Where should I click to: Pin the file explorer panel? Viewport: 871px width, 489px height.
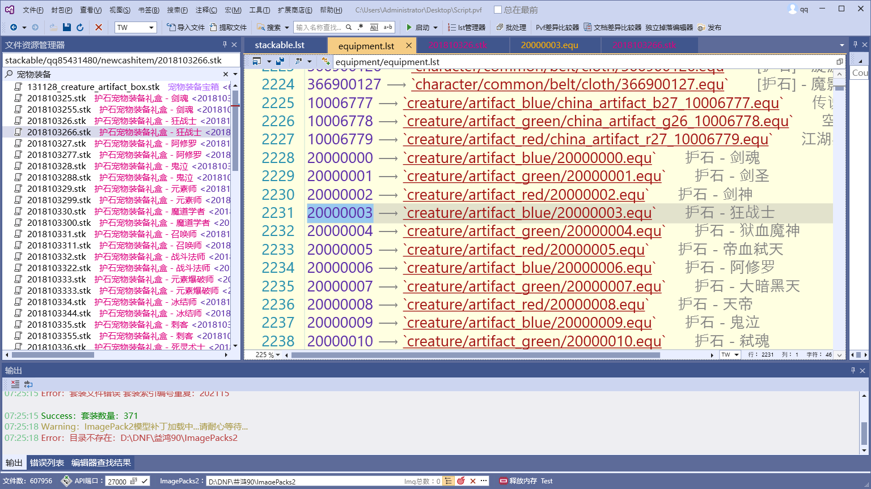pos(225,45)
